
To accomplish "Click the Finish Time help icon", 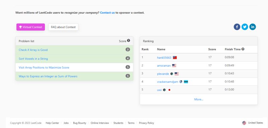I will pos(243,49).
